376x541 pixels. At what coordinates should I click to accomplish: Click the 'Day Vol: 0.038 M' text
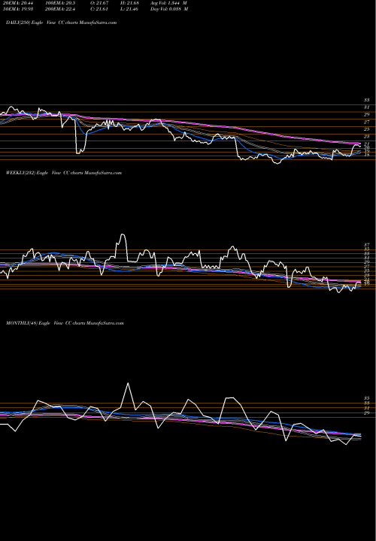point(169,9)
